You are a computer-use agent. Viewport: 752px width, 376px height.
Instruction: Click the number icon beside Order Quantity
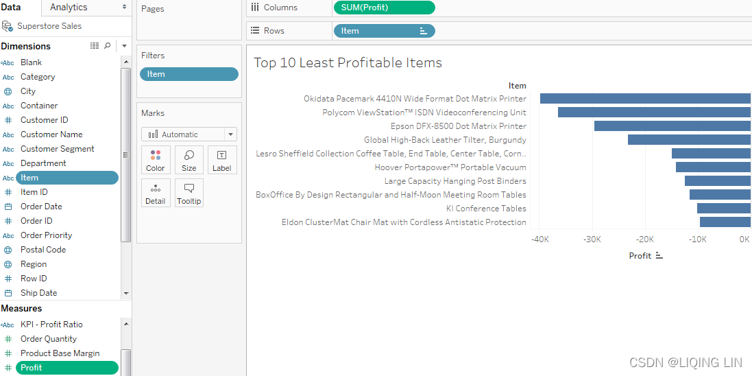(x=8, y=339)
